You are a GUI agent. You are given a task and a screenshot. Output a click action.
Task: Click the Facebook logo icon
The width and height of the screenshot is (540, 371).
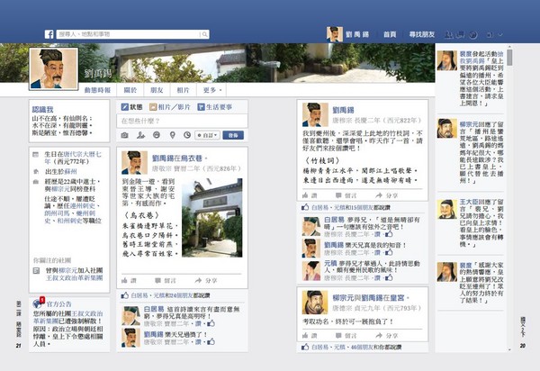(x=49, y=33)
